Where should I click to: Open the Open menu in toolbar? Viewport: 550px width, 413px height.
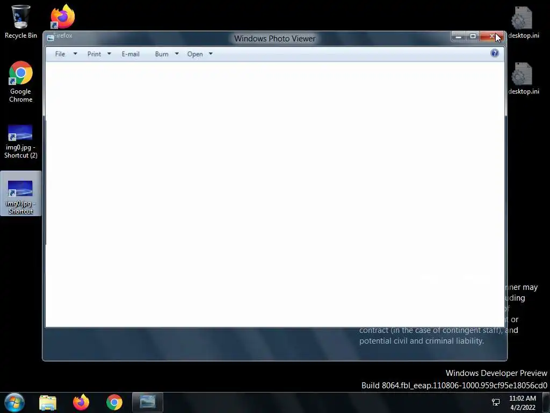click(195, 54)
